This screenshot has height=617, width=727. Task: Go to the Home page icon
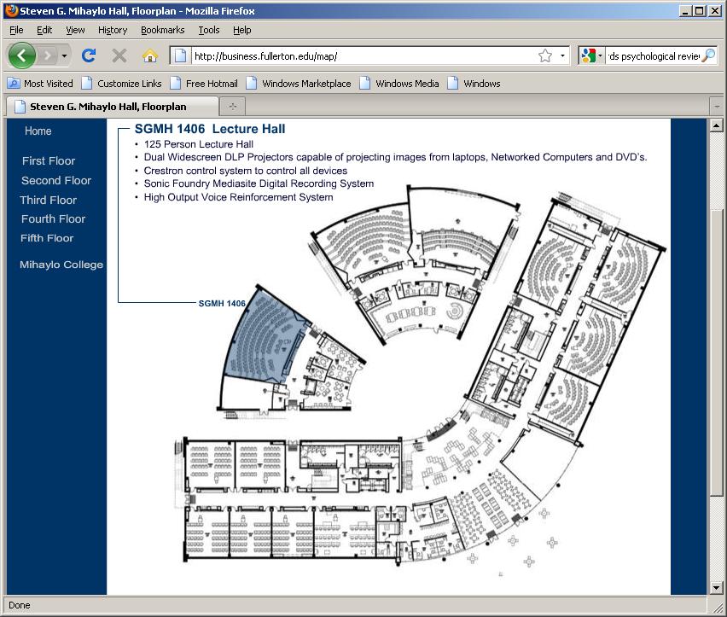[x=150, y=56]
